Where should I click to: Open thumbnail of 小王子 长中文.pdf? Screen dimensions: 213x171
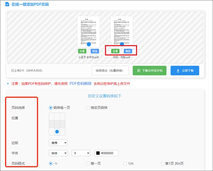click(89, 32)
